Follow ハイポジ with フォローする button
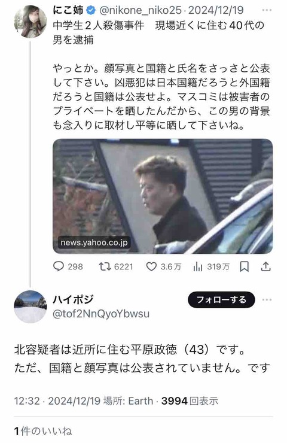 (x=221, y=299)
